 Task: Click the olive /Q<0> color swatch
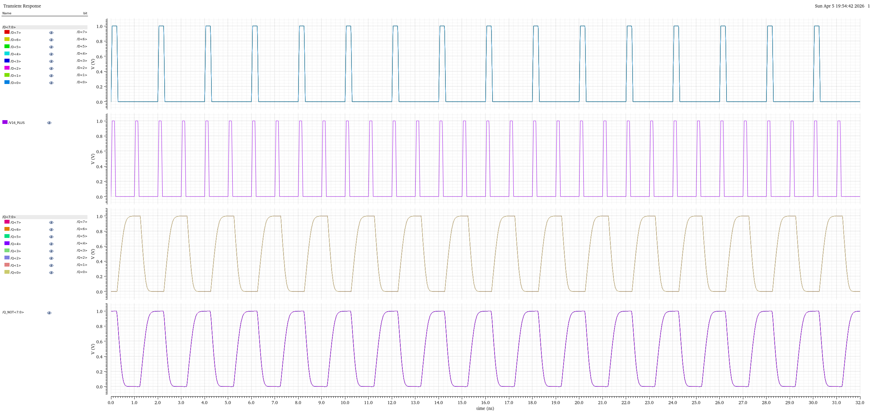click(7, 272)
